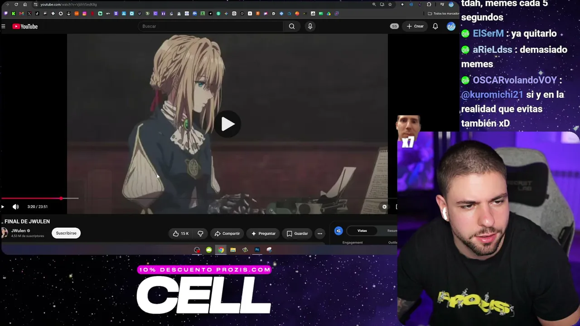
Task: Open Photoshop from the taskbar
Action: pos(257,250)
